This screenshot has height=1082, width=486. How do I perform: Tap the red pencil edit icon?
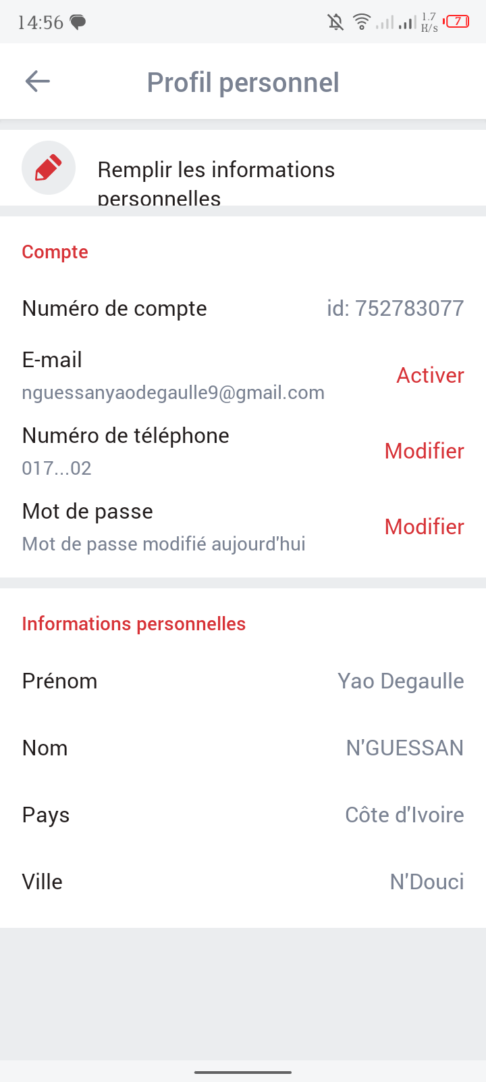click(x=48, y=168)
